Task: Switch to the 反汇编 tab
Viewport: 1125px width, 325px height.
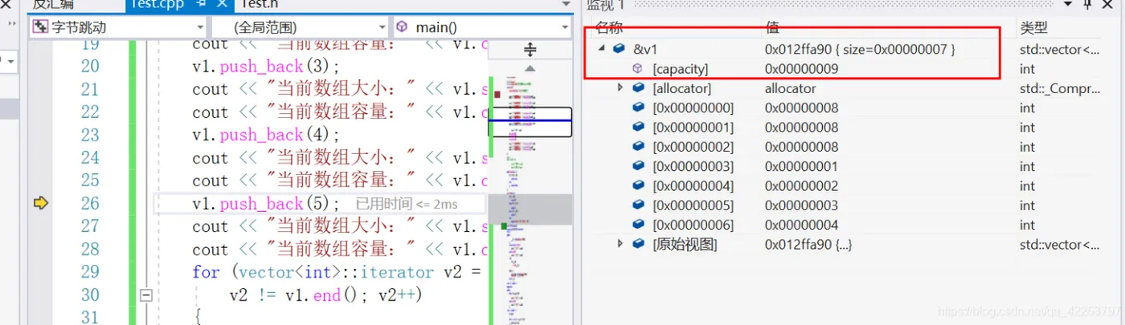Action: coord(52,4)
